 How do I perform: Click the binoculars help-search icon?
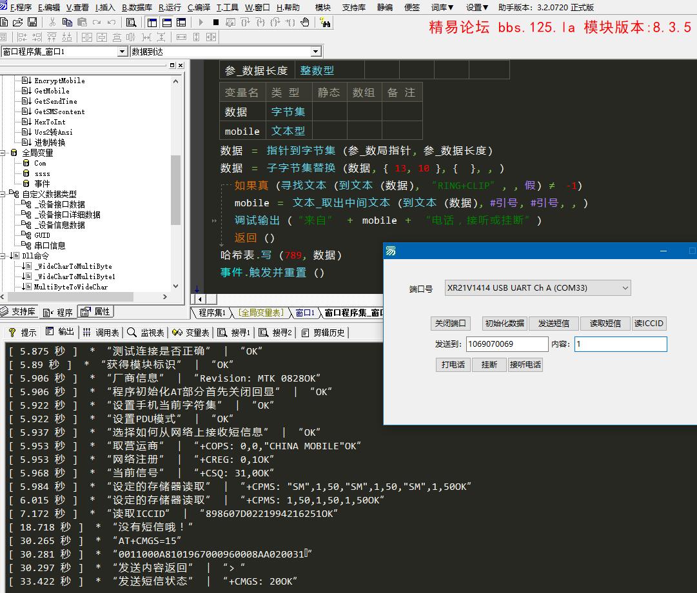tap(326, 22)
